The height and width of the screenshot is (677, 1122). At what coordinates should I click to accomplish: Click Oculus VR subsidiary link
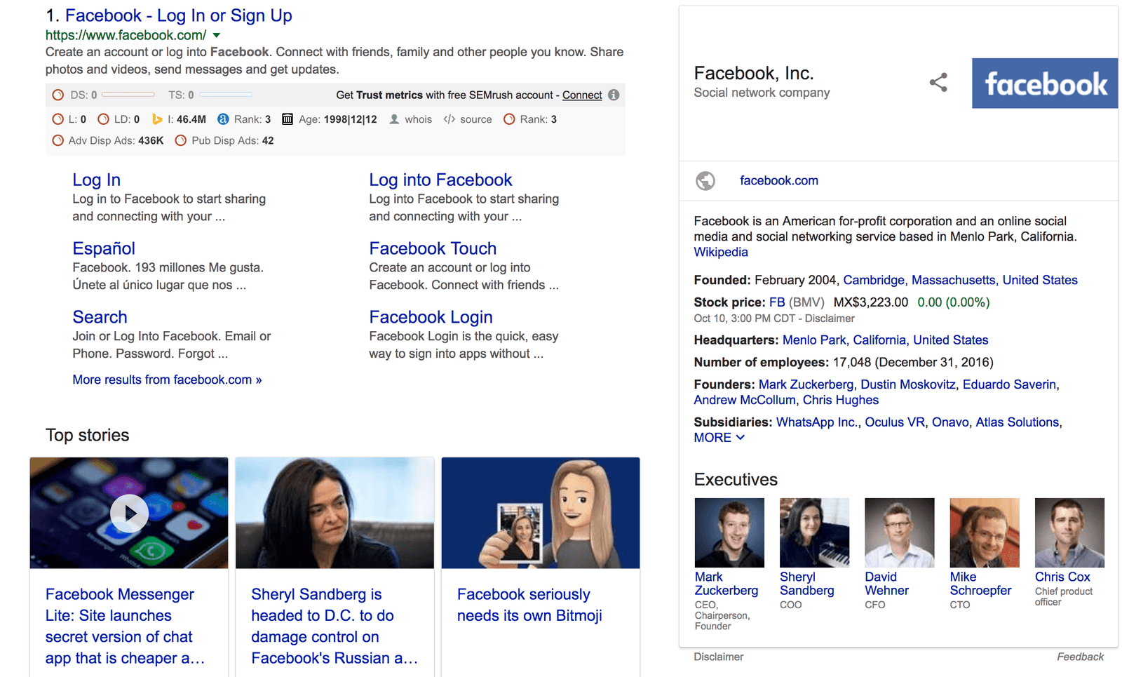[x=895, y=422]
